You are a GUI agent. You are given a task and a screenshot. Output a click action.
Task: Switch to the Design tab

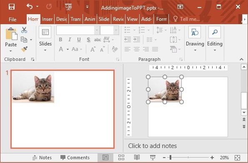point(62,19)
